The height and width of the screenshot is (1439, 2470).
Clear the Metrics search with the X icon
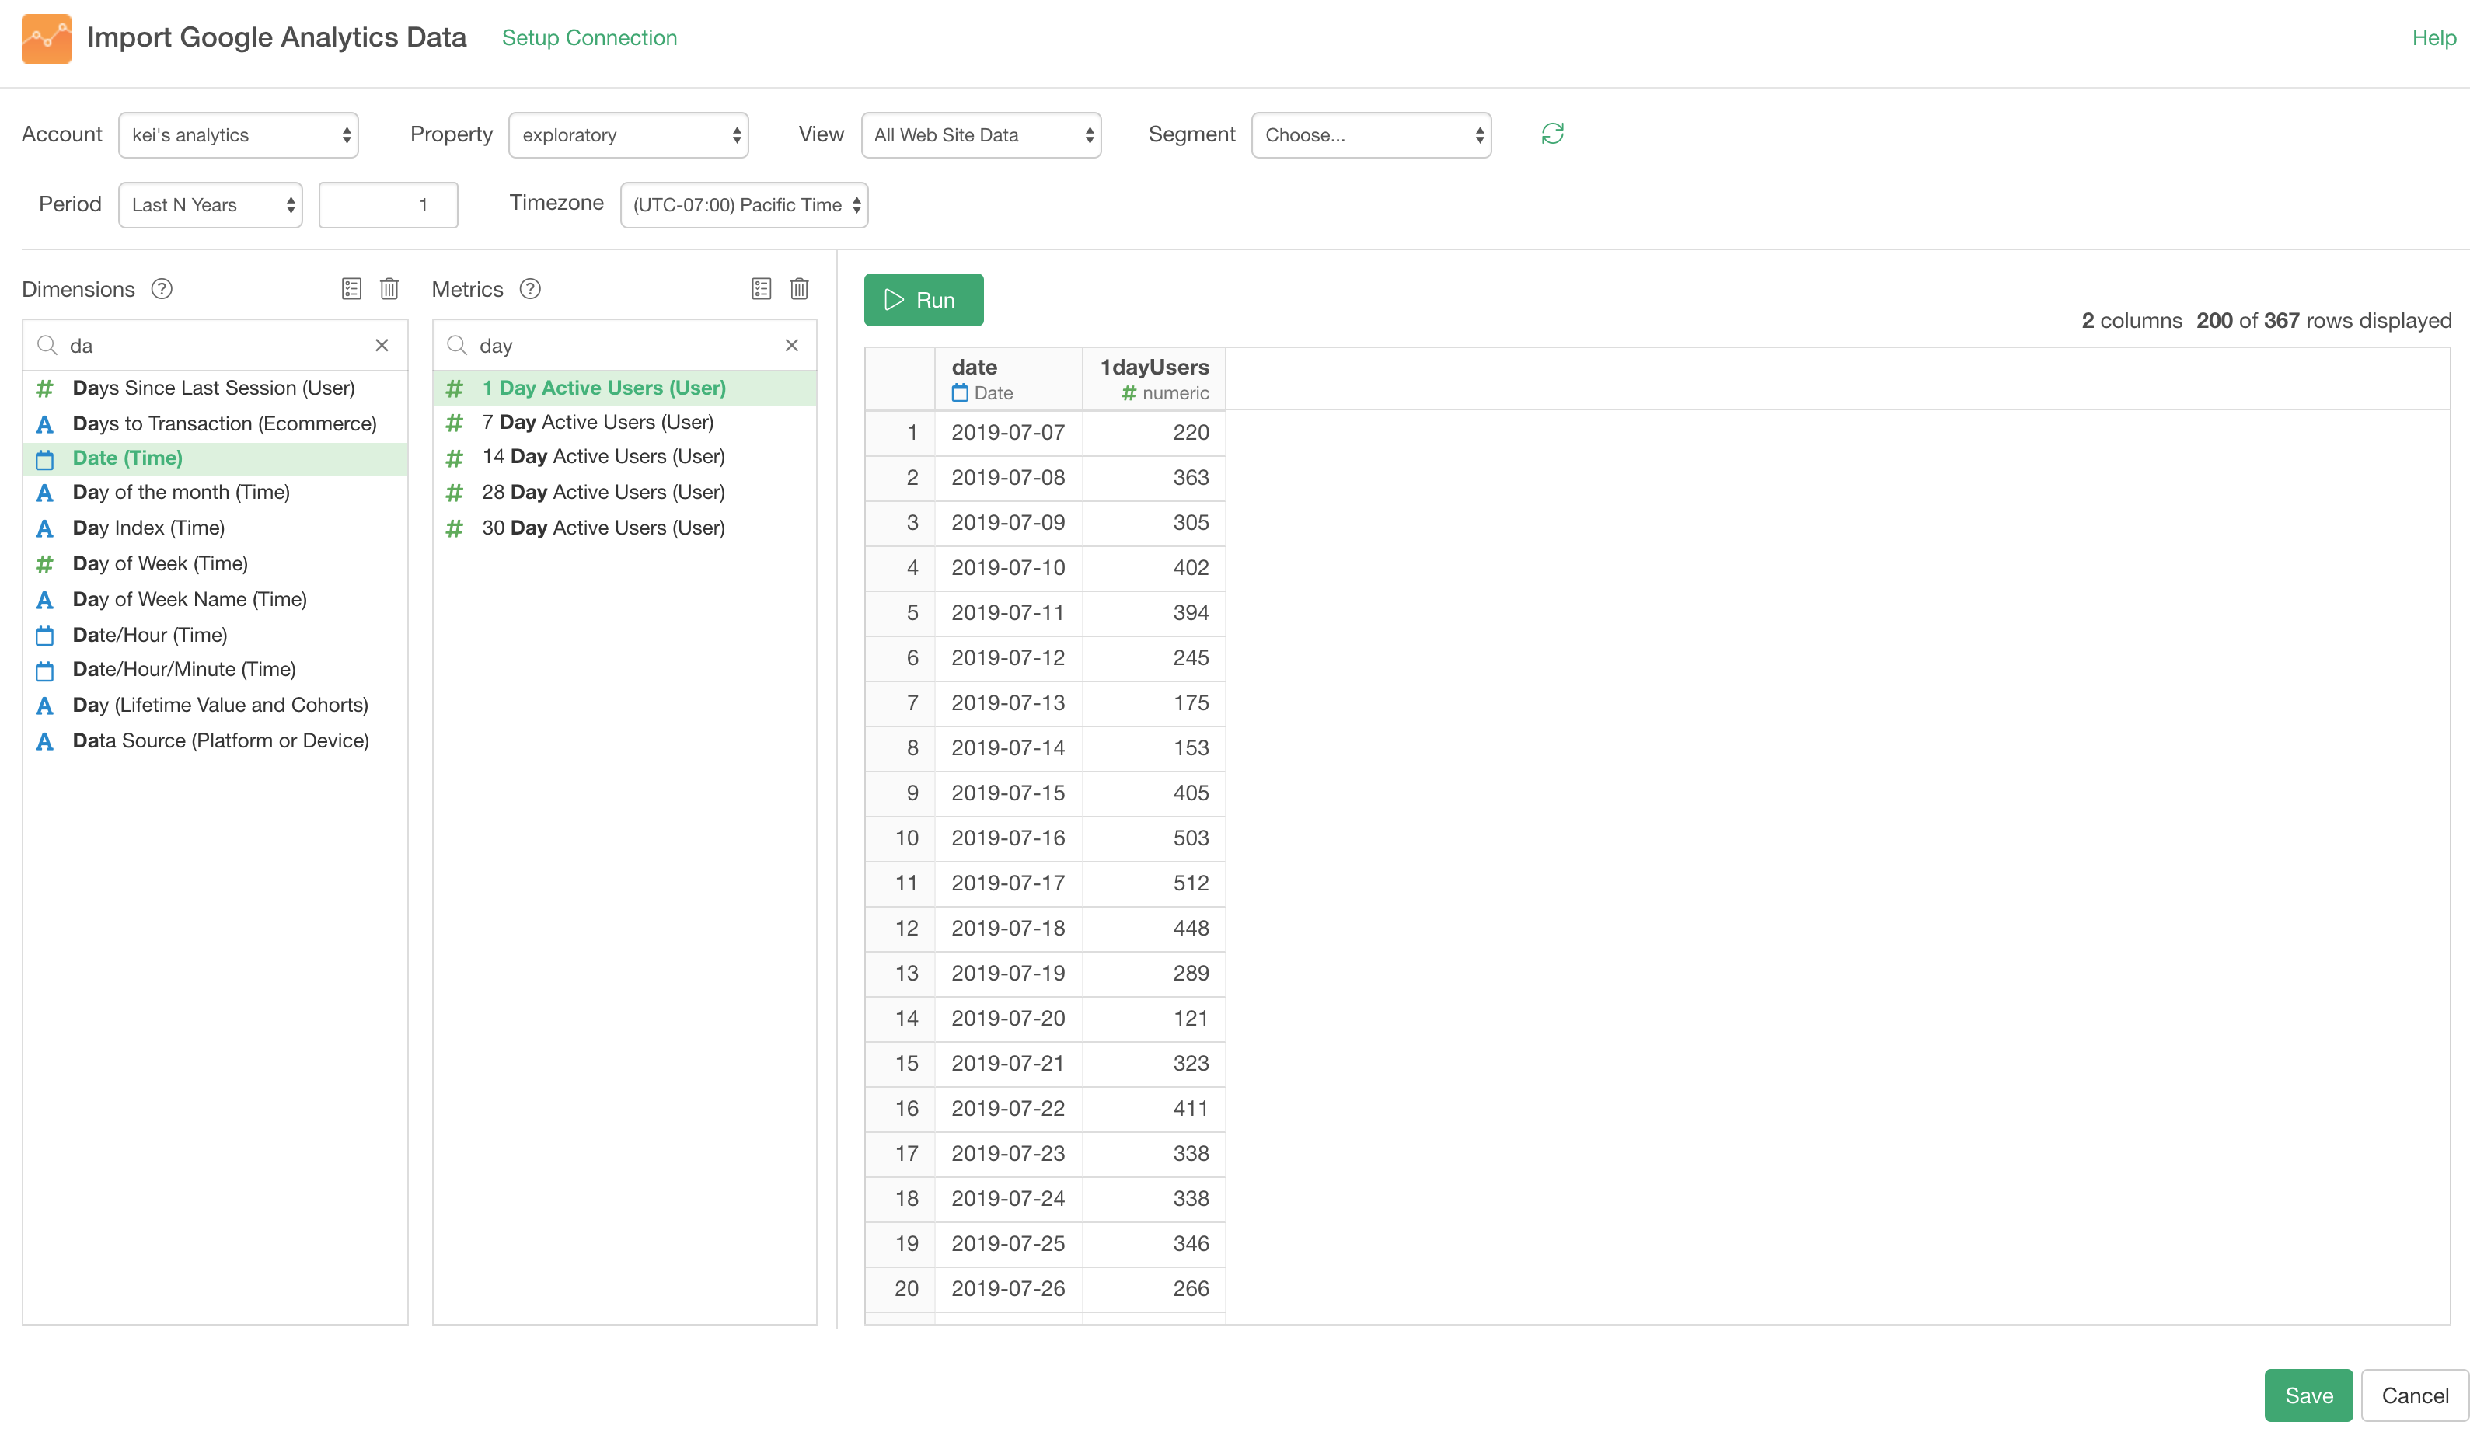point(792,346)
